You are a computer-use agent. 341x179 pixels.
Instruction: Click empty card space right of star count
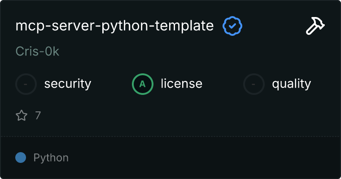pos(179,116)
